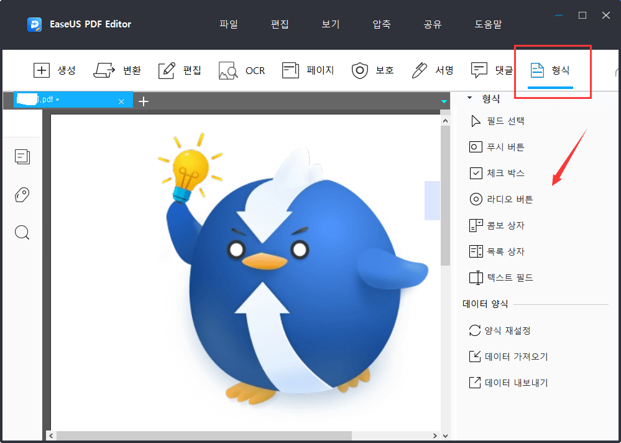This screenshot has width=621, height=443.
Task: Open the 페이지 (Page) tool
Action: pyautogui.click(x=308, y=70)
